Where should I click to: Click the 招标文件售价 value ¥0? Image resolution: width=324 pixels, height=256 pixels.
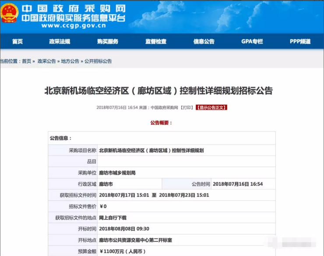[x=103, y=206]
